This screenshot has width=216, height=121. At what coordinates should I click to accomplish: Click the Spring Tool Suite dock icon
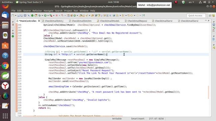click(5, 76)
